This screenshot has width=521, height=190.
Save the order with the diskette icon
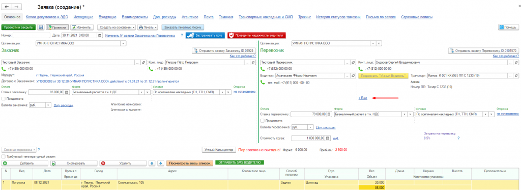[x=41, y=28]
